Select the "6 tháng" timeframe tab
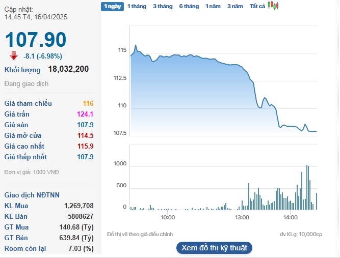This screenshot has width=340, height=258. coord(189,6)
